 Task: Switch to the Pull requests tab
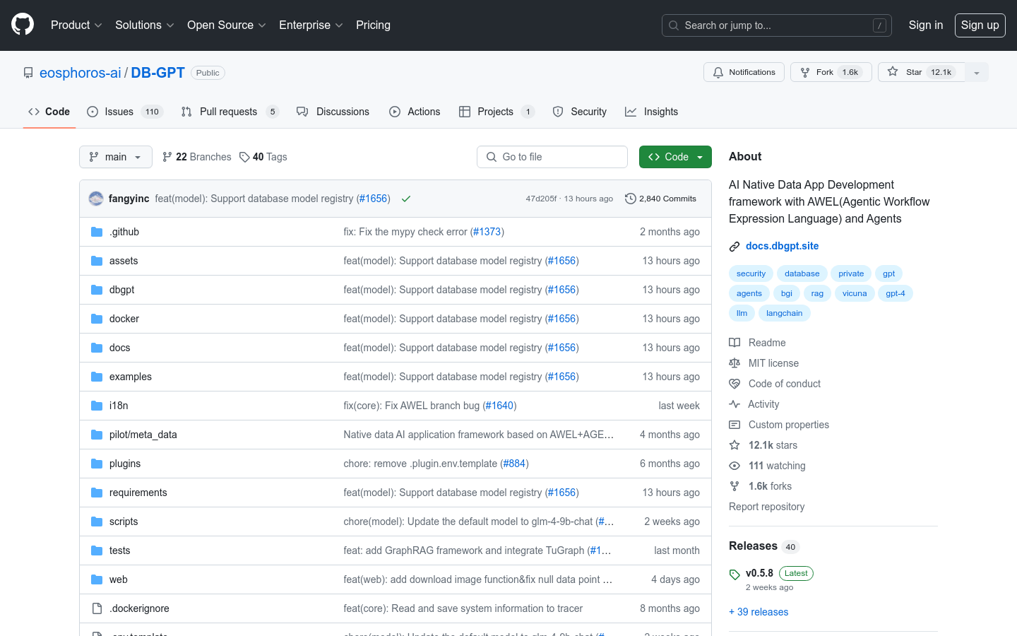[x=230, y=112]
